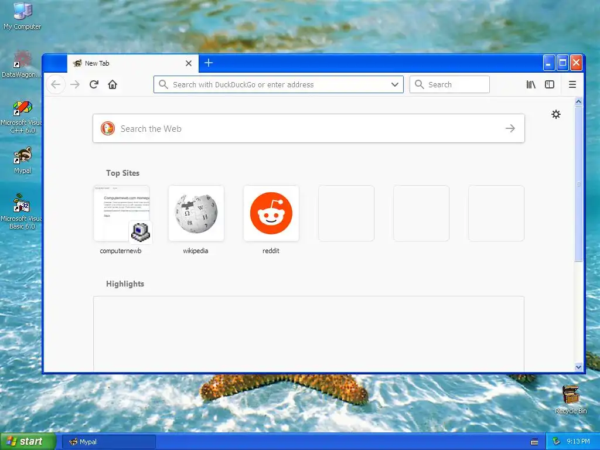Focus the address bar field
The image size is (600, 450).
[278, 84]
